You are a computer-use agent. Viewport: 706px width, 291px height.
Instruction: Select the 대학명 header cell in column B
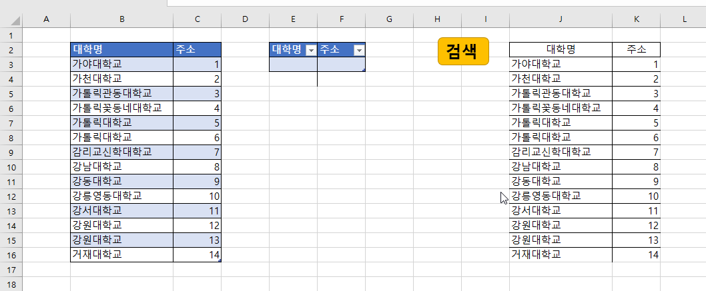(x=121, y=49)
